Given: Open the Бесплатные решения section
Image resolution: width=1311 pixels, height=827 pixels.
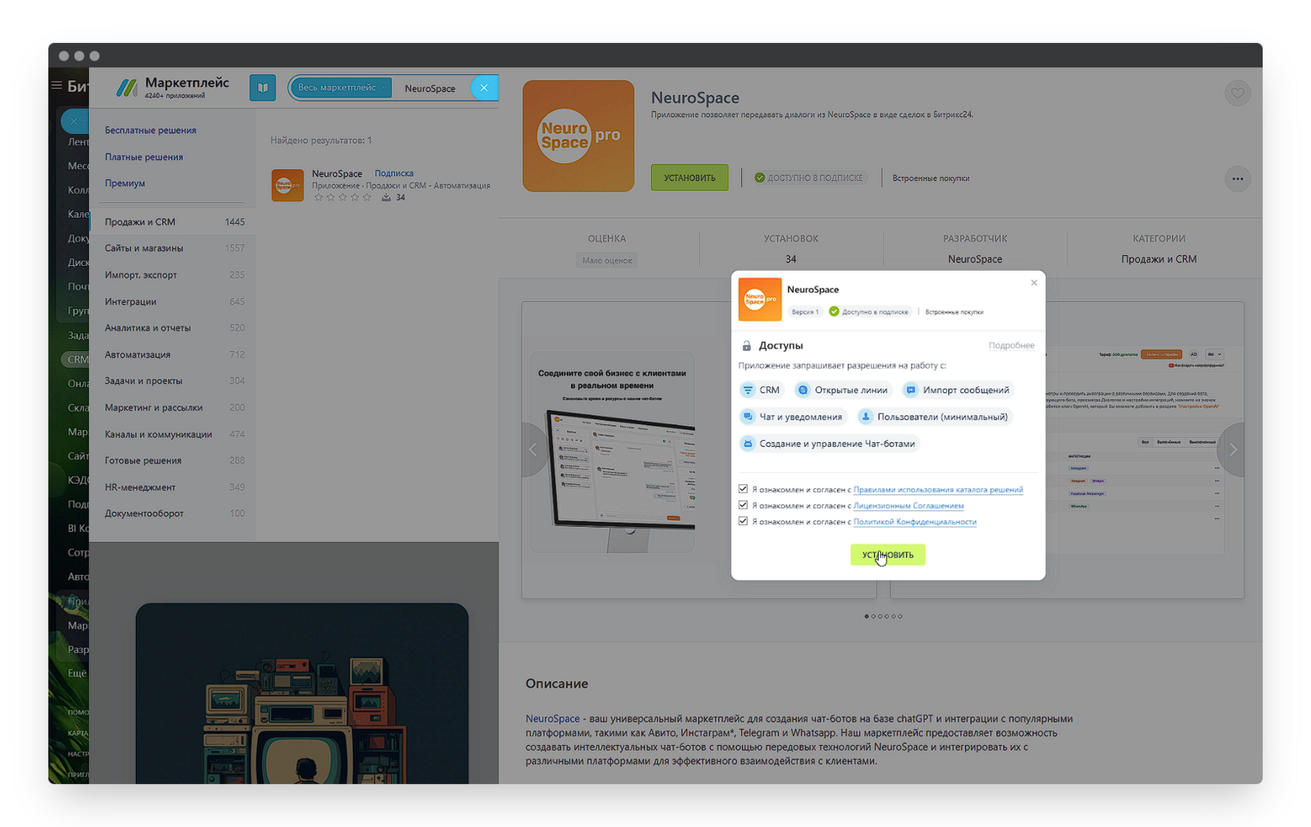Looking at the screenshot, I should (x=151, y=130).
